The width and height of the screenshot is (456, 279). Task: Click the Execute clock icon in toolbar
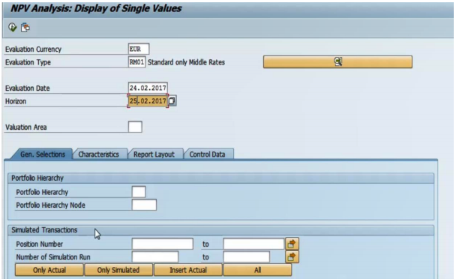click(x=13, y=27)
